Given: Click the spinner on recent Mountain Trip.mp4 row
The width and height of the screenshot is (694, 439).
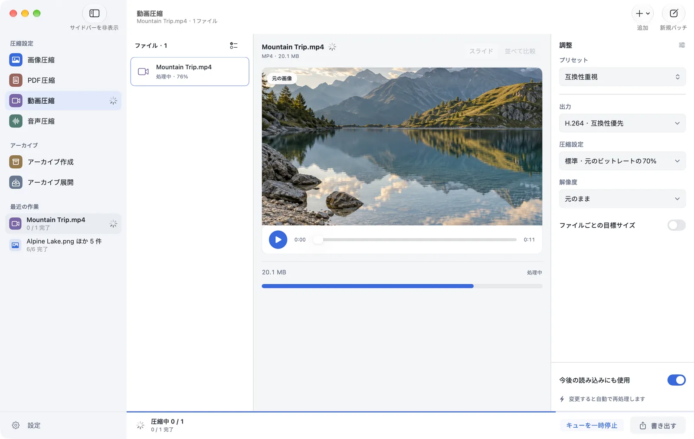Looking at the screenshot, I should pos(113,223).
